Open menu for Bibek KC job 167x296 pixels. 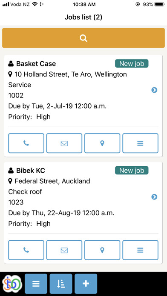pos(140,250)
